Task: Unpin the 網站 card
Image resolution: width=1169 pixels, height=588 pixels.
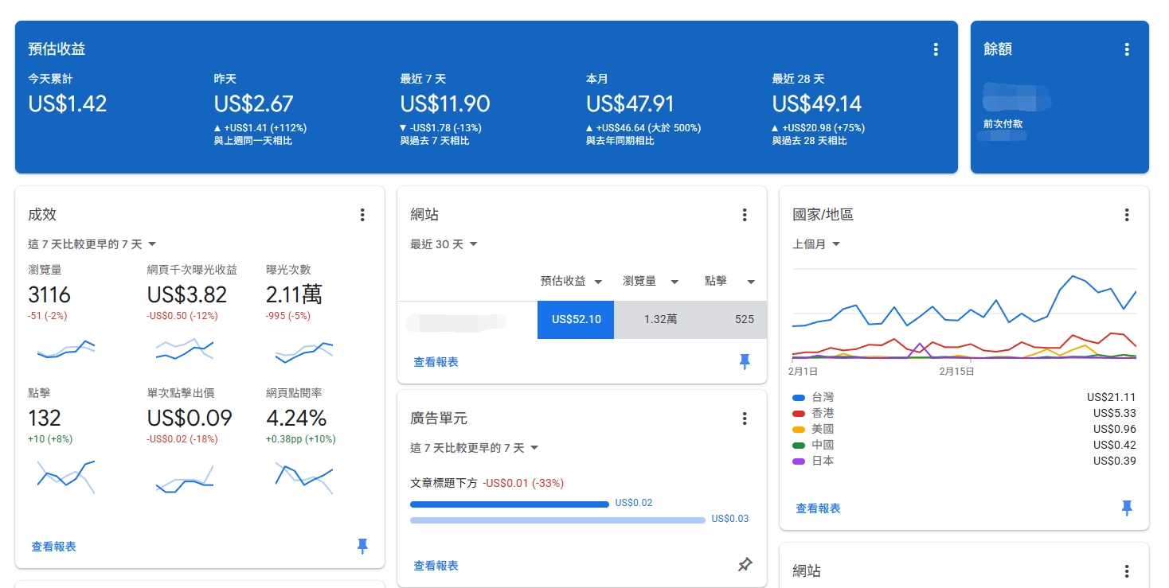Action: (745, 361)
